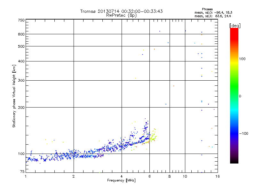Viewport: 256px width, 192px height.
Task: Click x-axis tick label "2"
Action: pyautogui.click(x=74, y=176)
